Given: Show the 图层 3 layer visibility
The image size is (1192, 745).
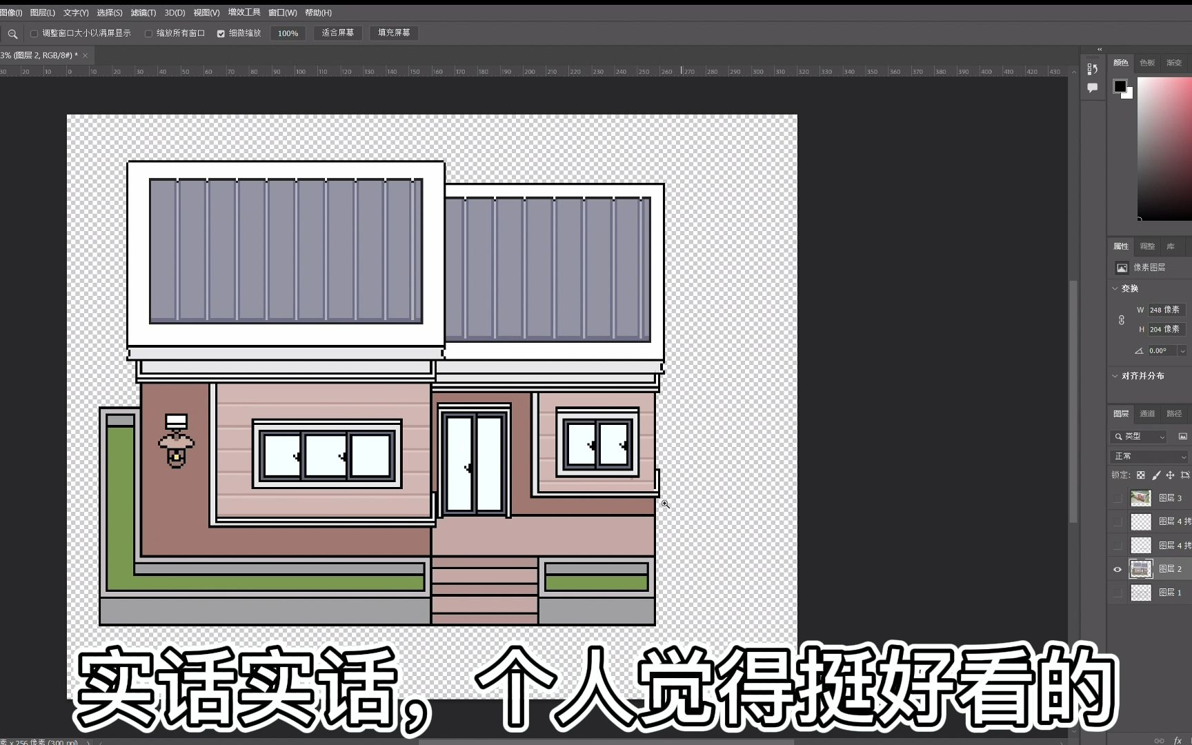Looking at the screenshot, I should pos(1117,497).
